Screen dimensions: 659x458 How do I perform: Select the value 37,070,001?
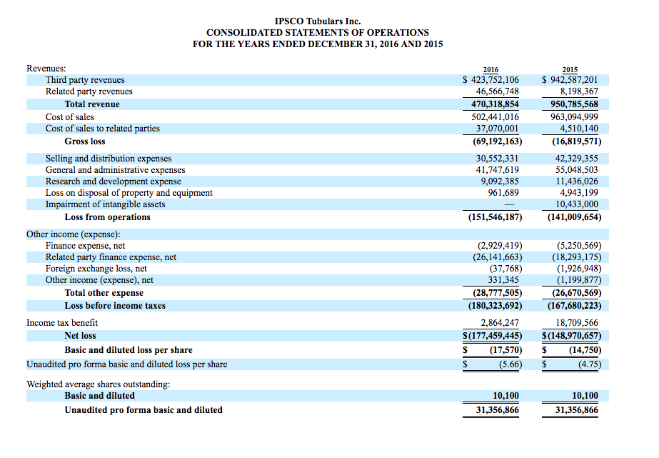point(497,129)
